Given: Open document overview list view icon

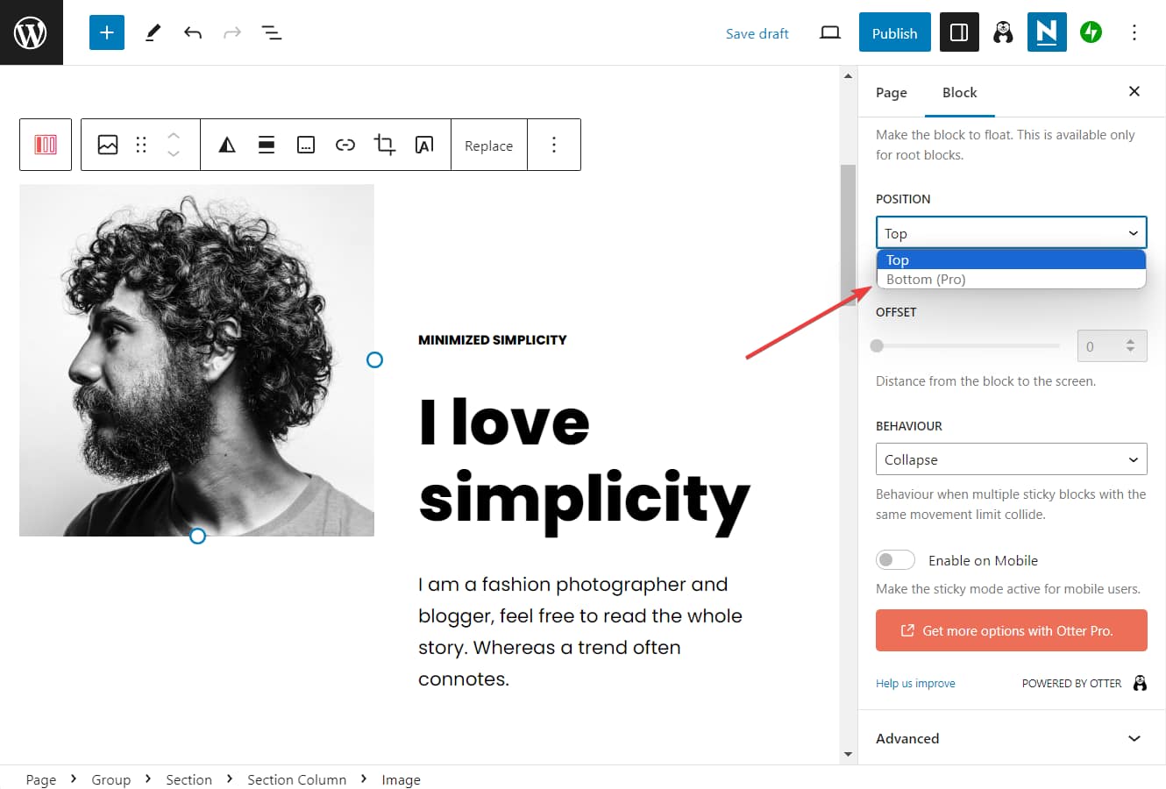Looking at the screenshot, I should point(272,32).
